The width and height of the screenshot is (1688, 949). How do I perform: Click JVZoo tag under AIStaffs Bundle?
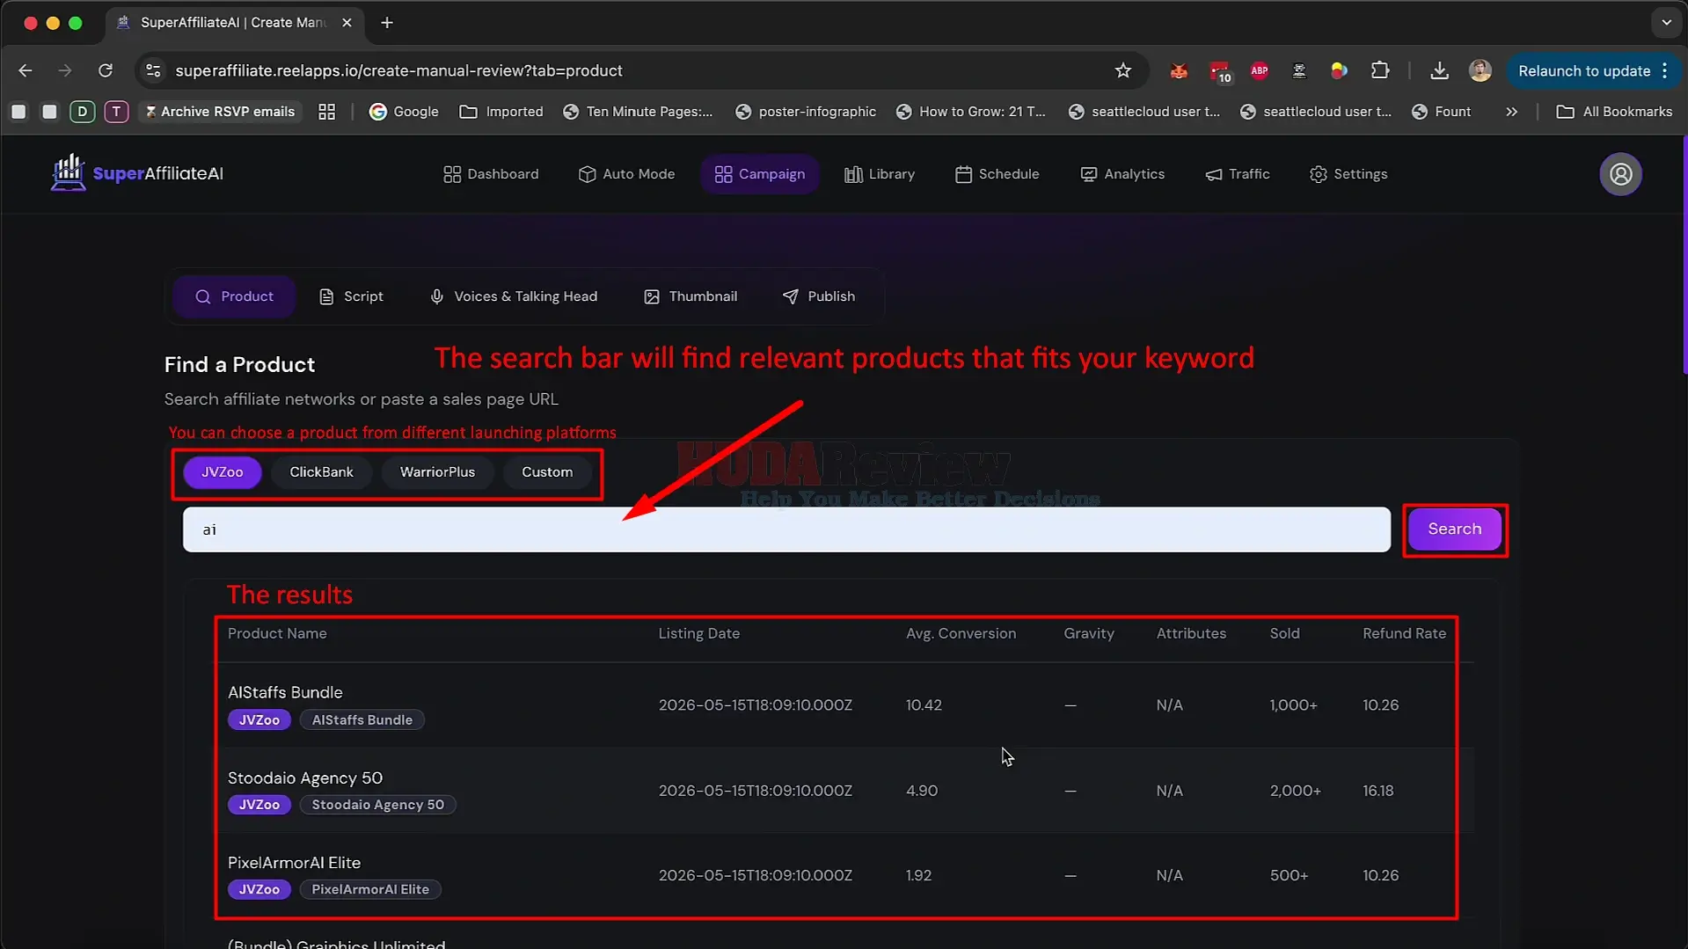click(x=259, y=720)
